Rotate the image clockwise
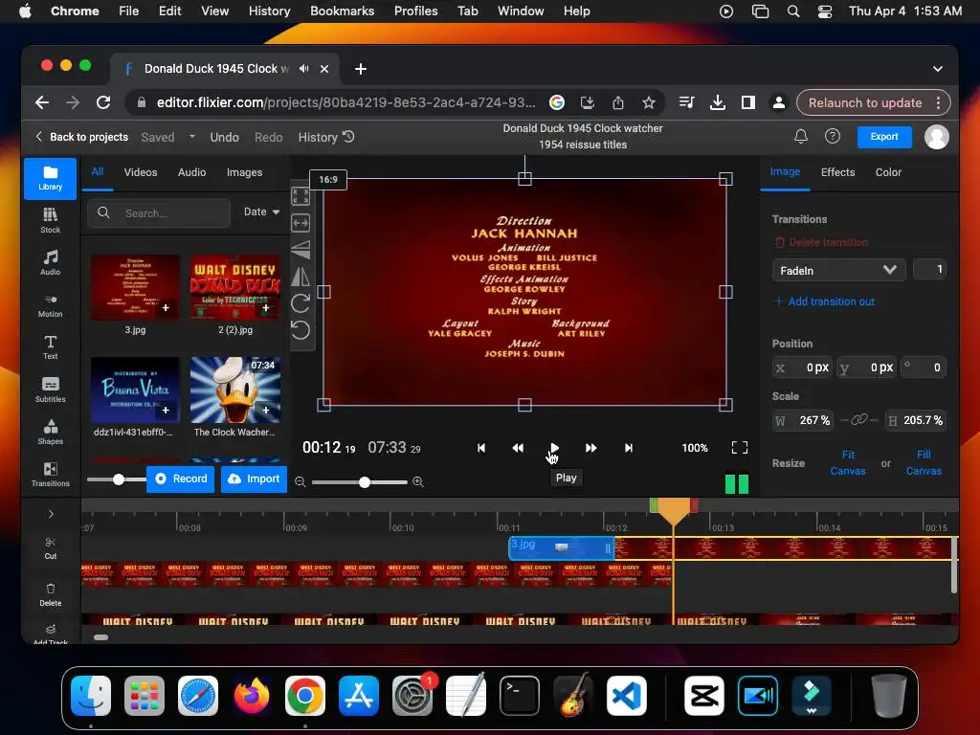 pos(301,303)
